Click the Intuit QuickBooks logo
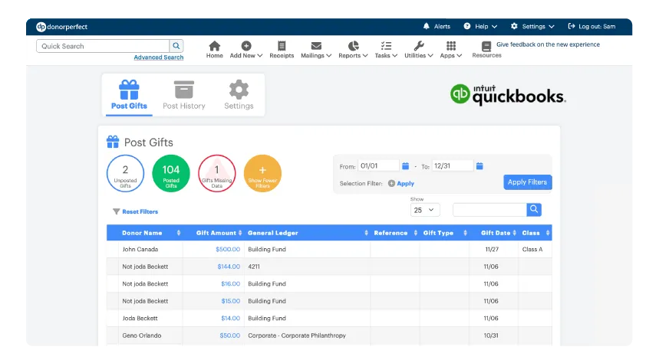Viewport: 659px width, 360px height. 508,95
